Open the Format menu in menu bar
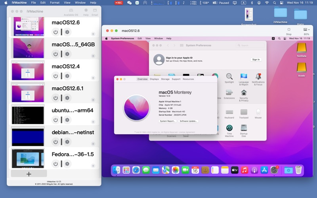 tap(55, 3)
